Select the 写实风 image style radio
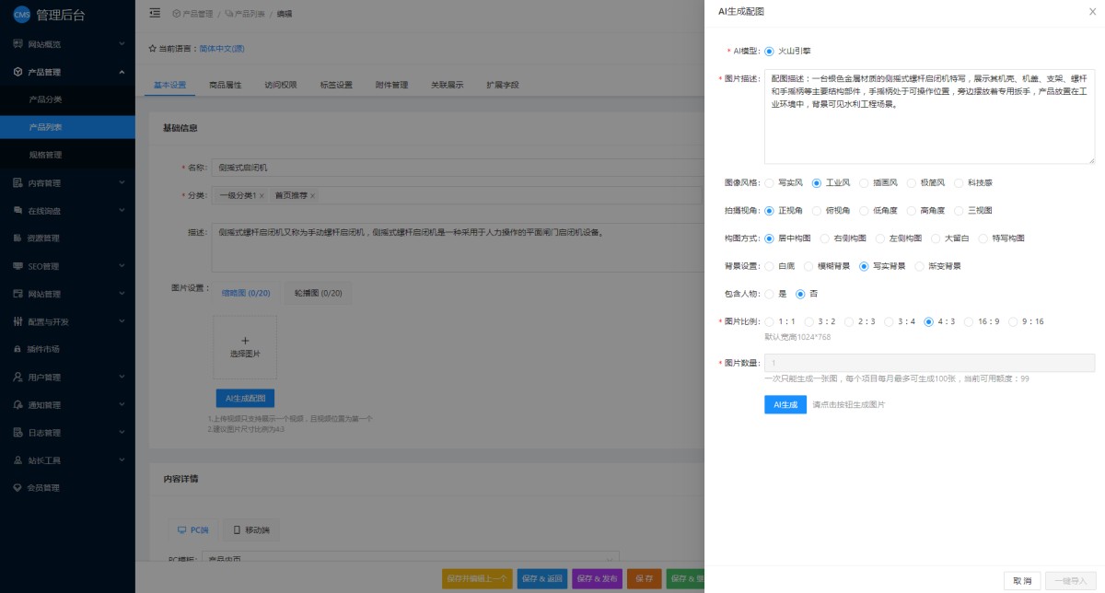Viewport: 1105px width, 593px height. coord(770,183)
